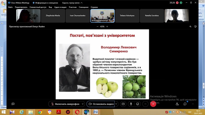Open the Вид menu
The height and width of the screenshot is (115, 205).
coord(50,7)
